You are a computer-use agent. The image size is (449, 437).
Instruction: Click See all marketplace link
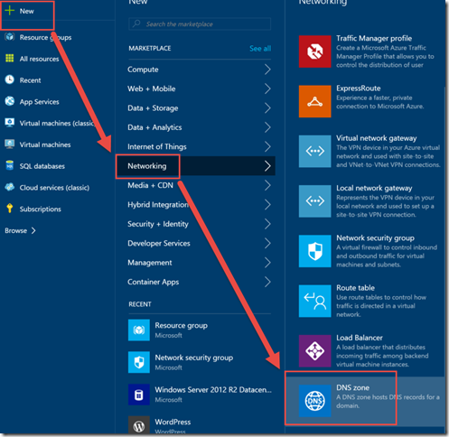260,49
